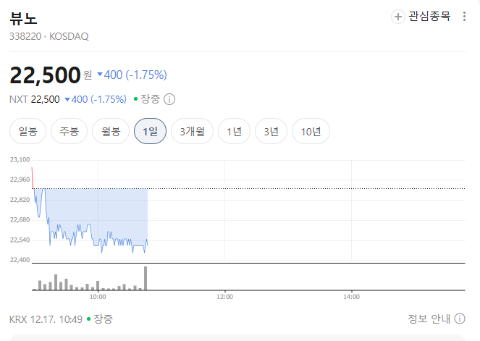
Task: Click info icon beside NXT 장중 status
Action: coord(169,99)
